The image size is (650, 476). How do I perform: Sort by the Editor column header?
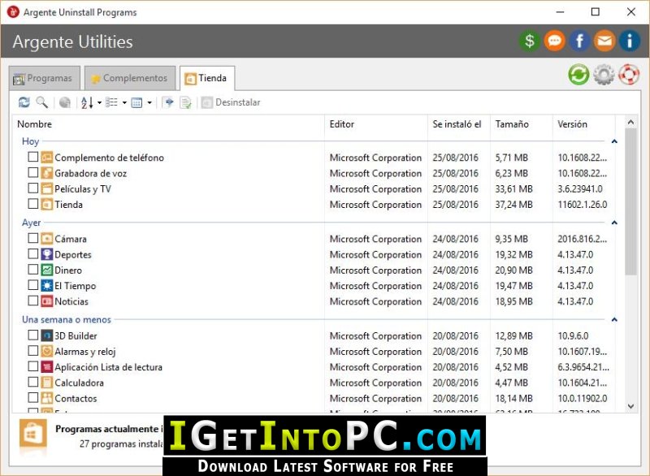376,124
